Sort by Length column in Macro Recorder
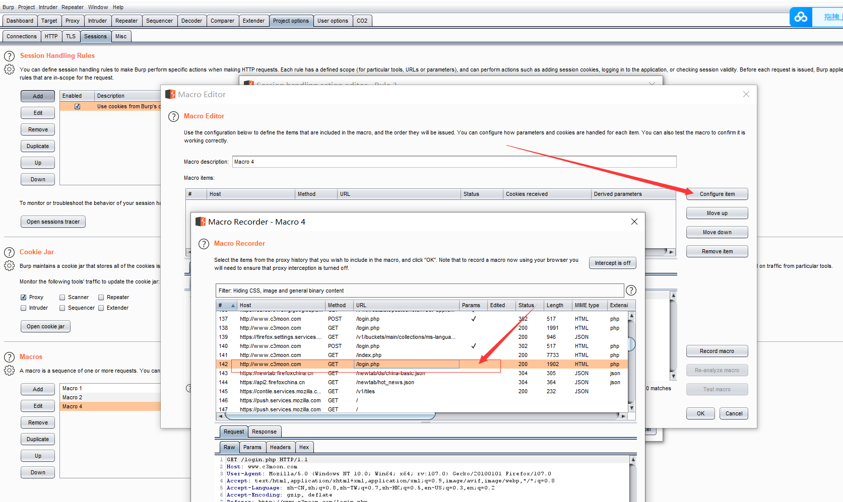 558,305
